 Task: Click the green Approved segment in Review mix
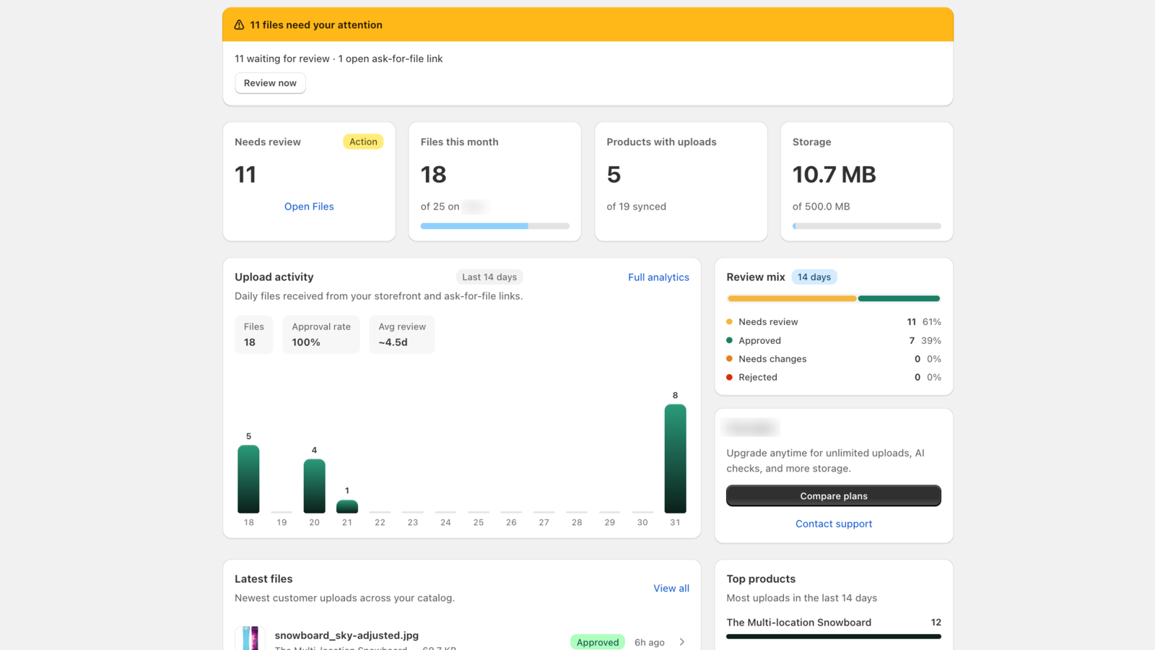tap(899, 298)
